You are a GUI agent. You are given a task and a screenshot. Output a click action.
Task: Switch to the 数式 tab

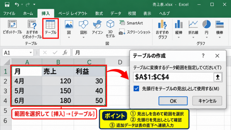99,14
